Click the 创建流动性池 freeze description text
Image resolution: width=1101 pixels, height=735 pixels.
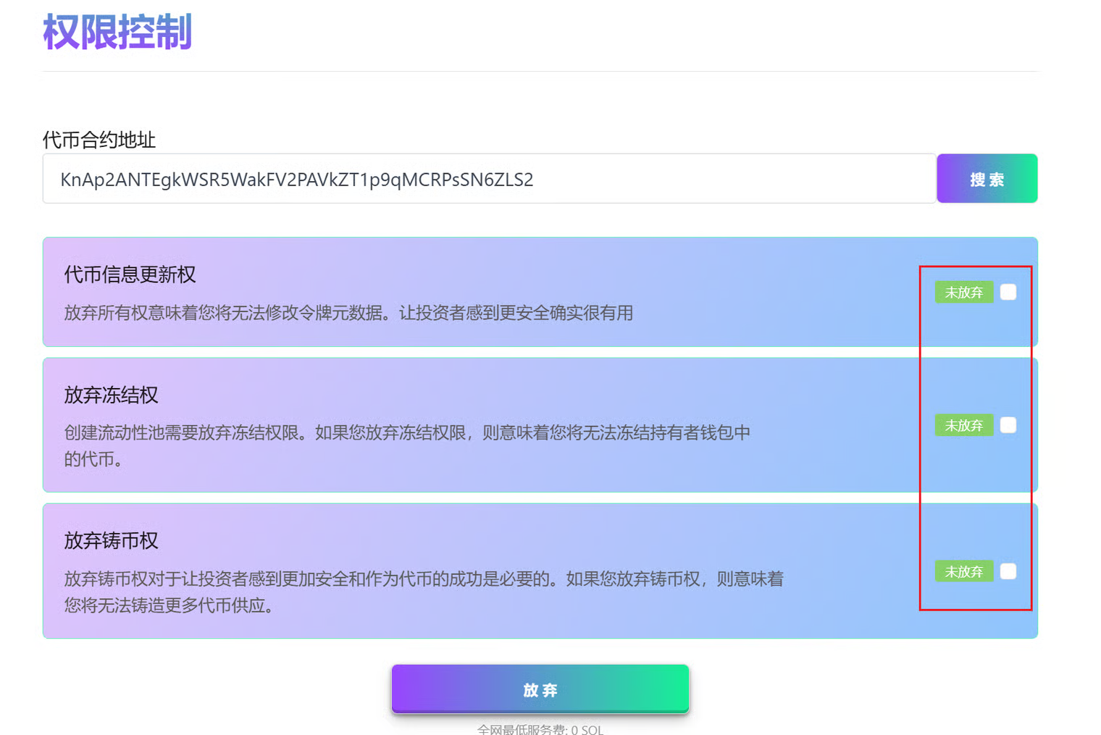tap(406, 433)
